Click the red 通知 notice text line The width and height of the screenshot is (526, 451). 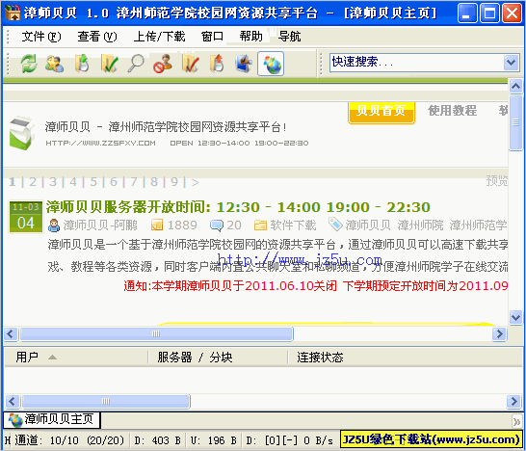point(315,286)
